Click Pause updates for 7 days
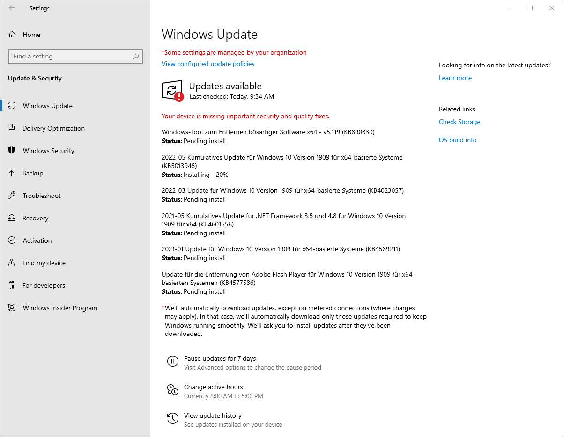This screenshot has height=437, width=563. point(220,358)
